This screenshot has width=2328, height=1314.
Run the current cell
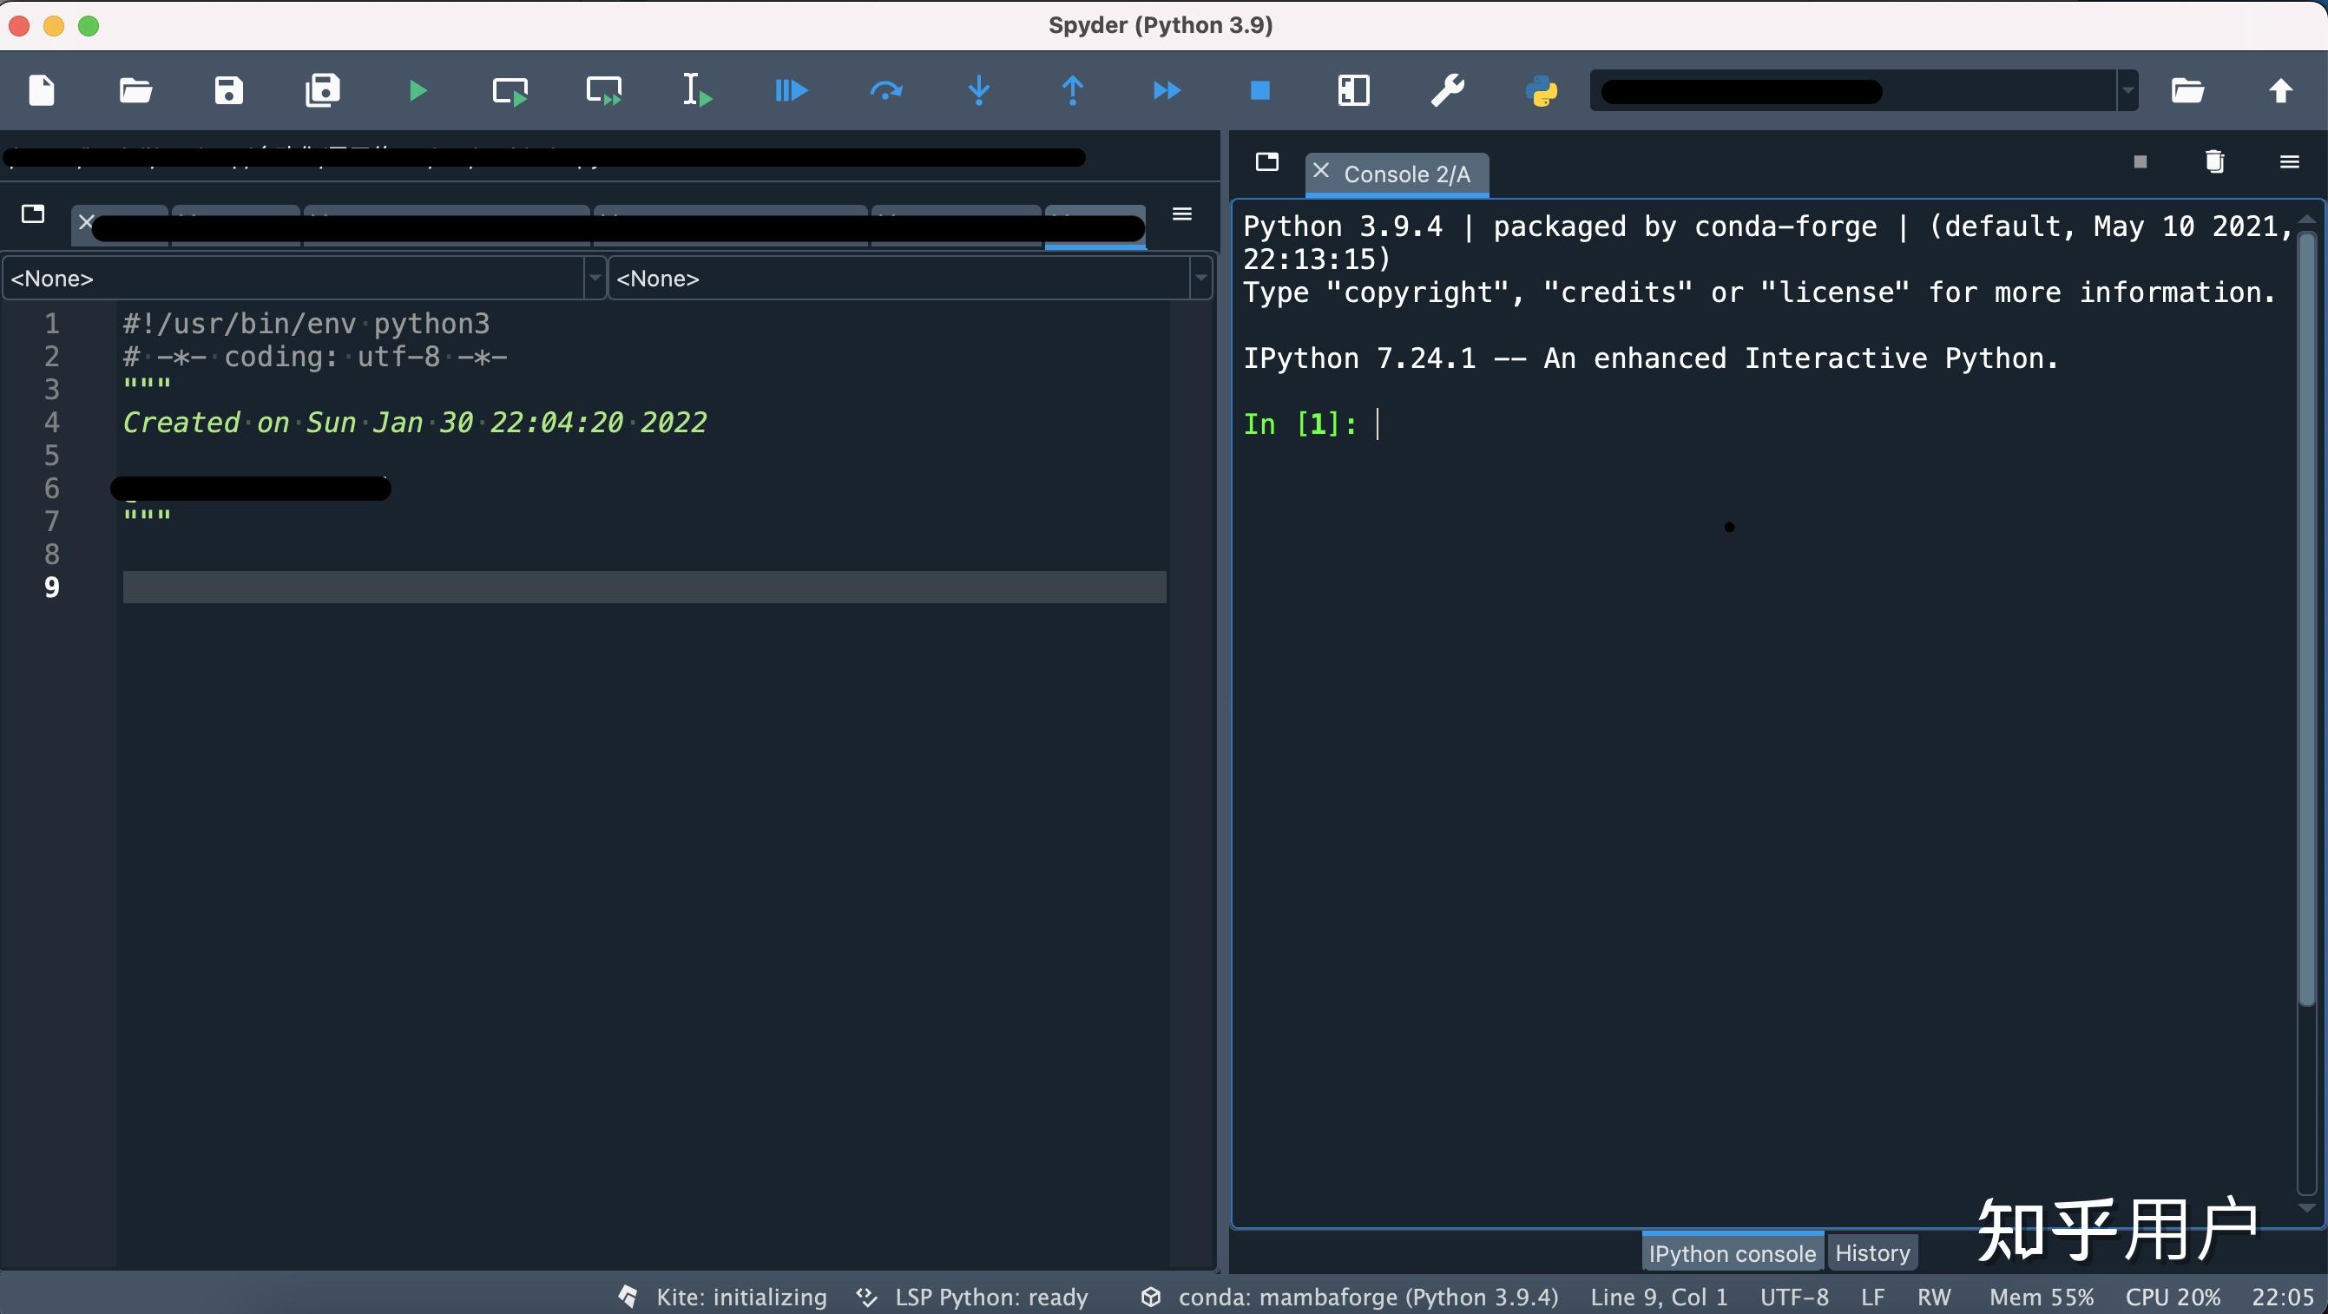pyautogui.click(x=510, y=90)
